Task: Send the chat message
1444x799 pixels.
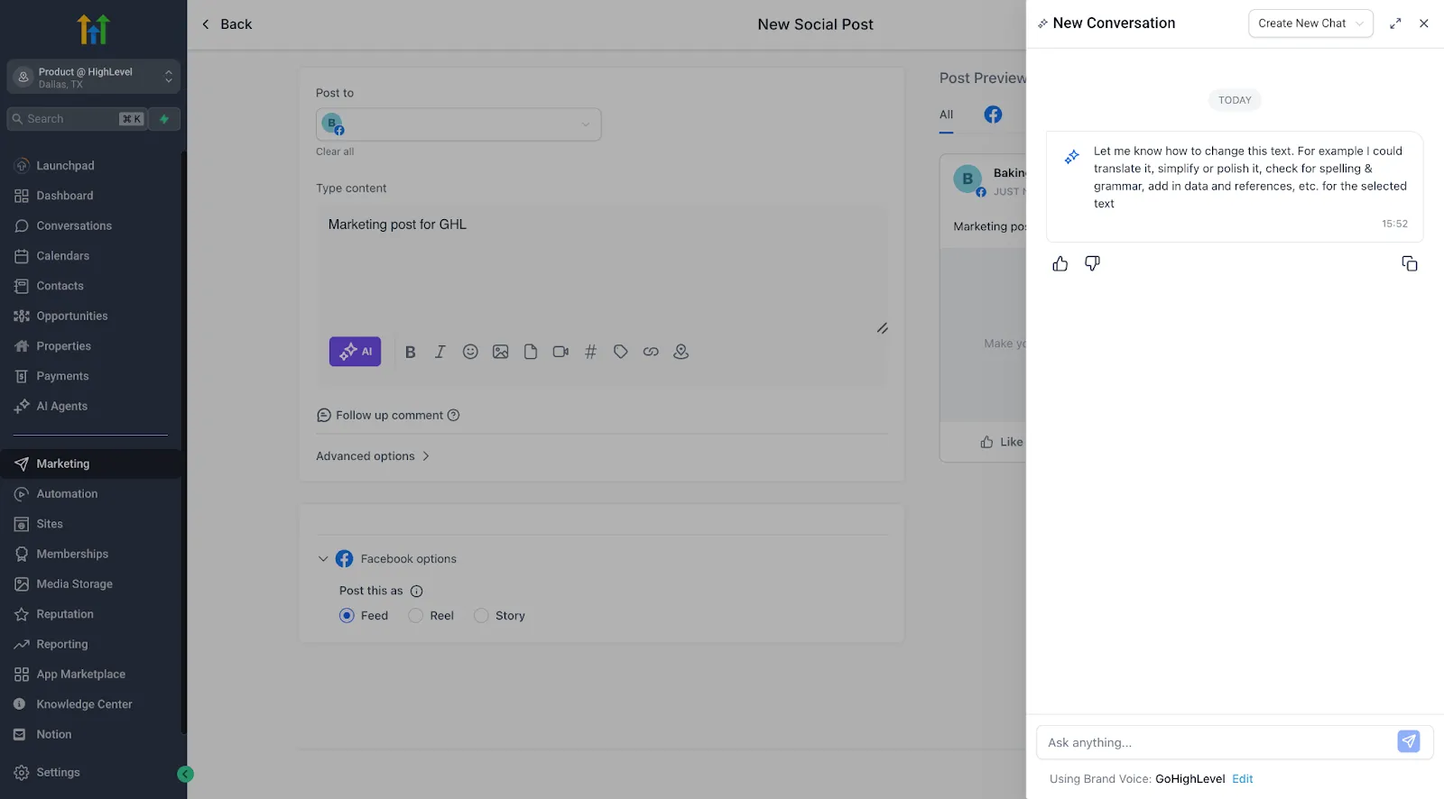Action: 1408,741
